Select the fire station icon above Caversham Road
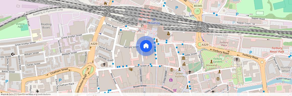The image size is (292, 96). [105, 3]
